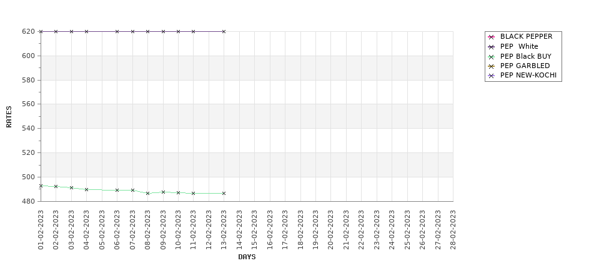Click the BLACK PEPPER legend marker icon

[492, 37]
